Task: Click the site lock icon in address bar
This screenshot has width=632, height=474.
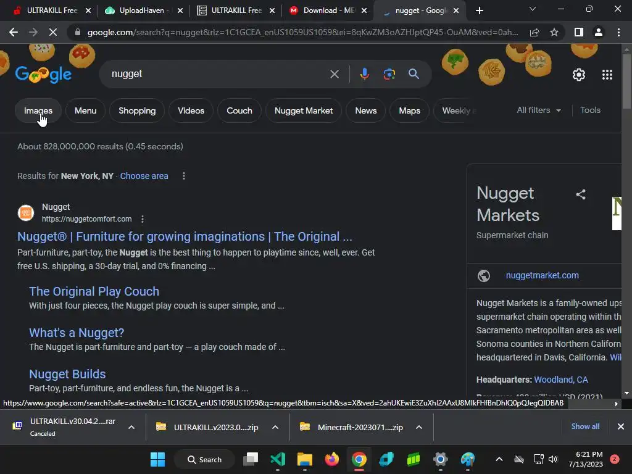Action: tap(78, 32)
